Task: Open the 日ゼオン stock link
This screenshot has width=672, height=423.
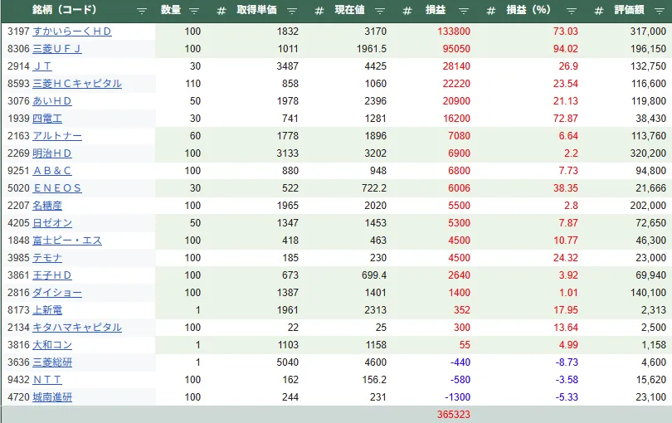Action: pos(52,223)
